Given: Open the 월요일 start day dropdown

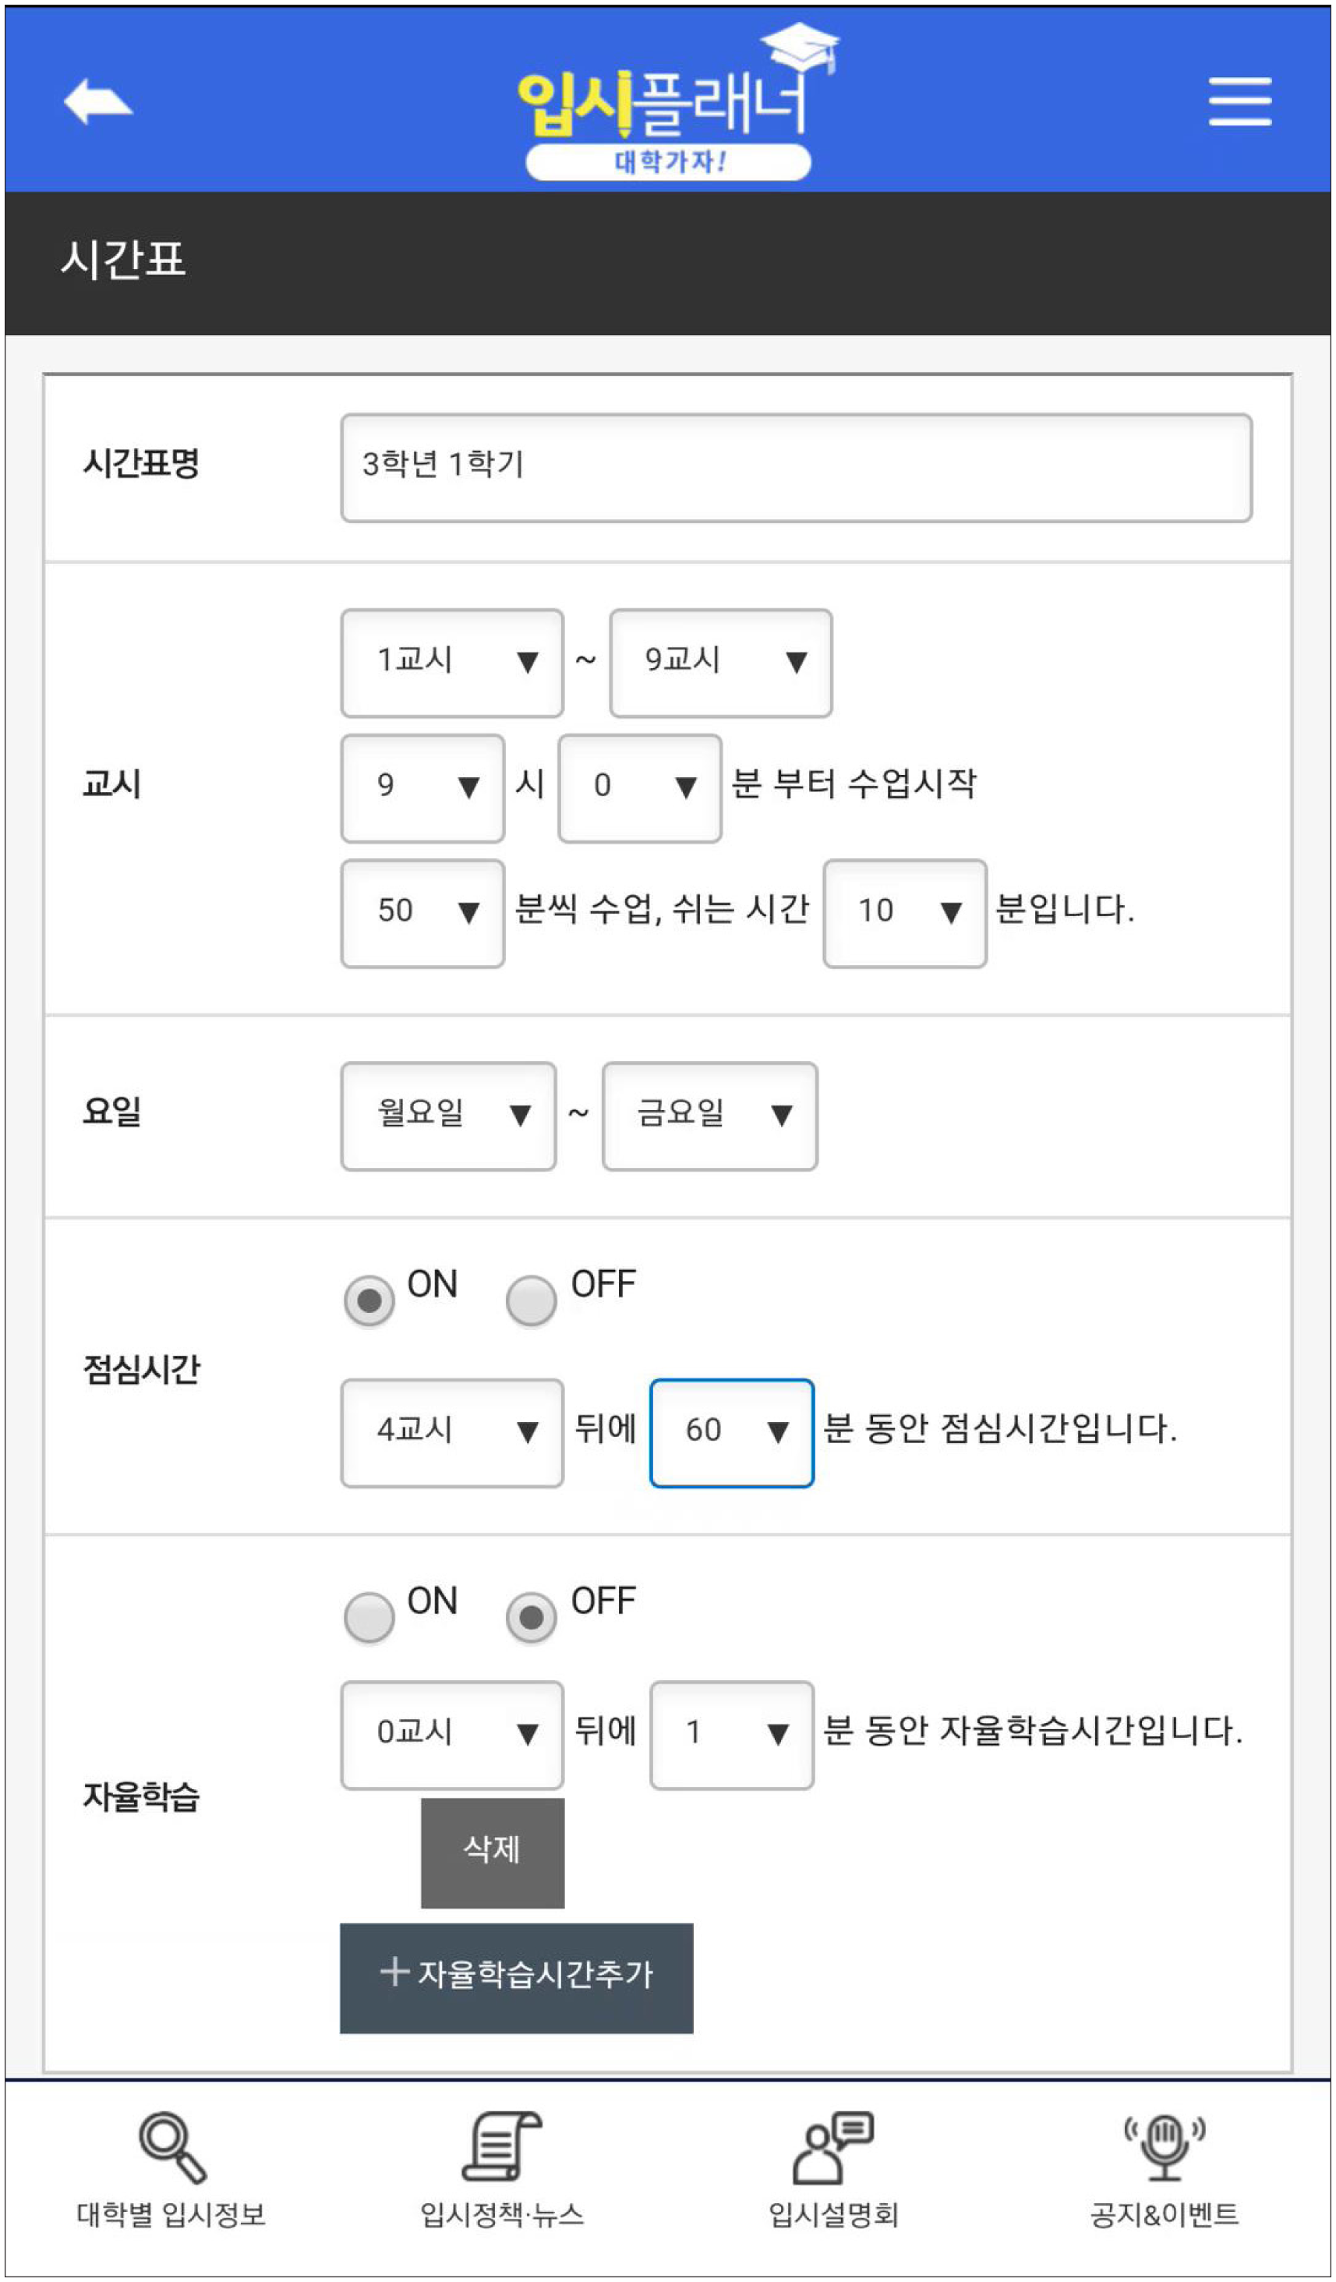Looking at the screenshot, I should pos(448,1116).
